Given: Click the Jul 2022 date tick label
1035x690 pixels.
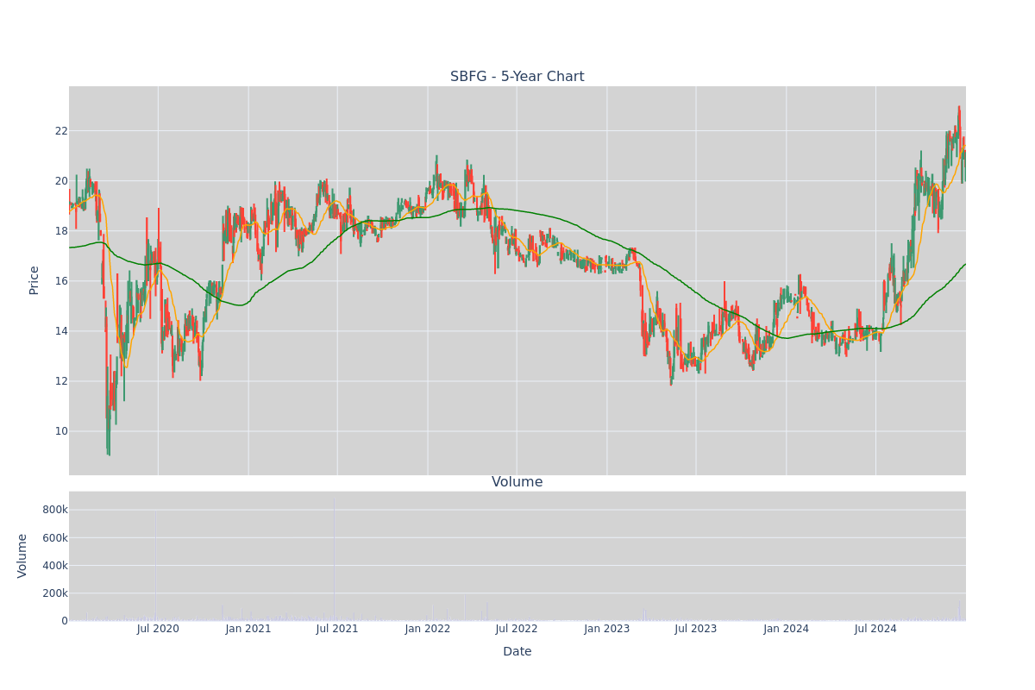Looking at the screenshot, I should 517,629.
